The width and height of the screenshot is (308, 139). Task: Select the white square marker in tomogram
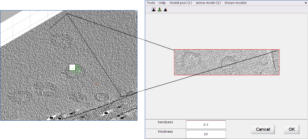tap(73, 67)
